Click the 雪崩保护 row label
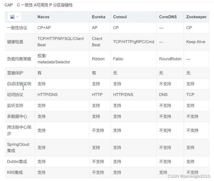Viewport: 214px width, 181px height. pyautogui.click(x=15, y=73)
